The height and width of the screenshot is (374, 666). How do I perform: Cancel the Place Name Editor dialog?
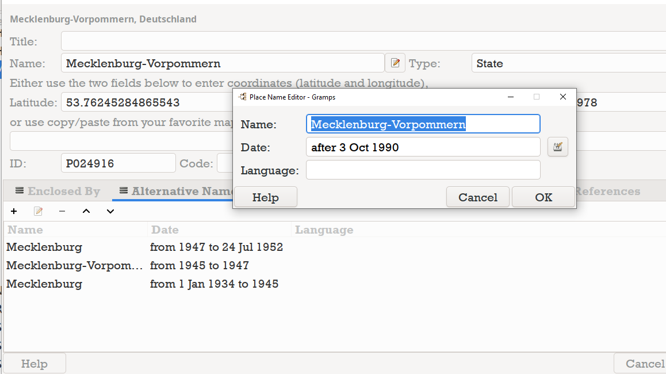click(x=477, y=197)
